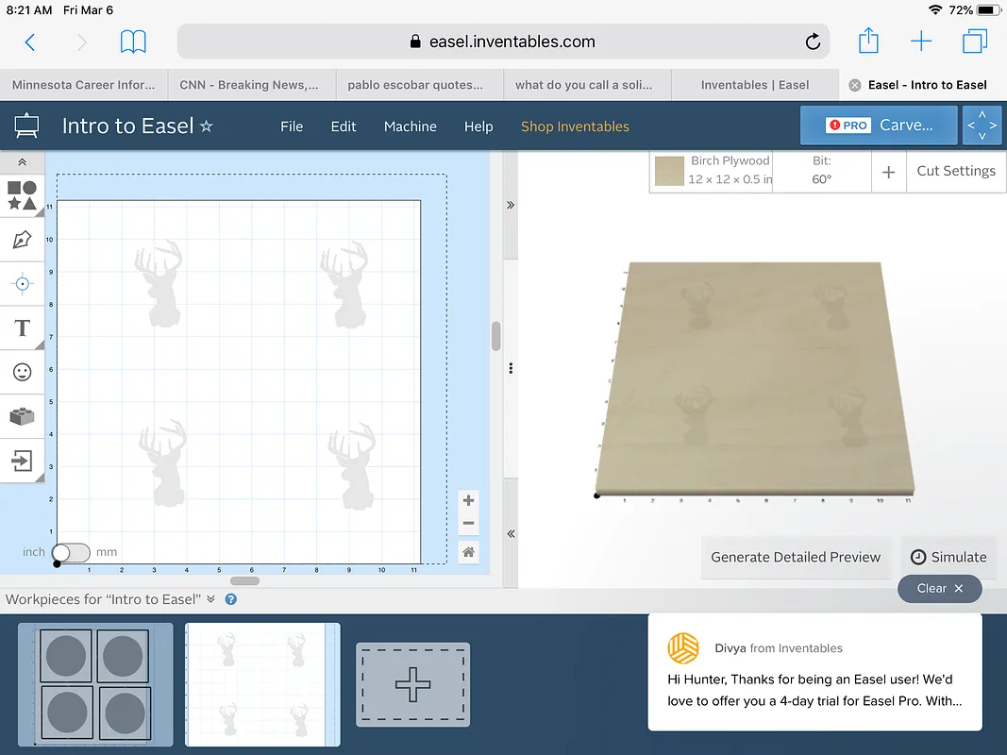Select the Text tool
The width and height of the screenshot is (1007, 755).
pos(22,328)
